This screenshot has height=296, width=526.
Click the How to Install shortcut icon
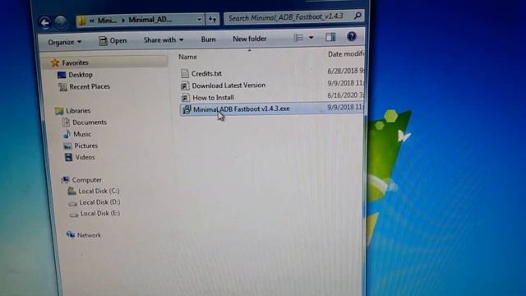(186, 98)
